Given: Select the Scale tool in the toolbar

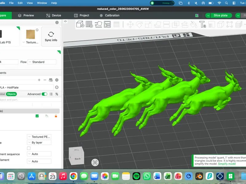Looking at the screenshot, I should coord(148,24).
